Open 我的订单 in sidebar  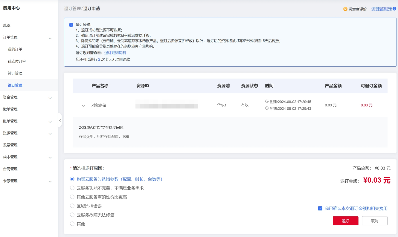pos(15,49)
